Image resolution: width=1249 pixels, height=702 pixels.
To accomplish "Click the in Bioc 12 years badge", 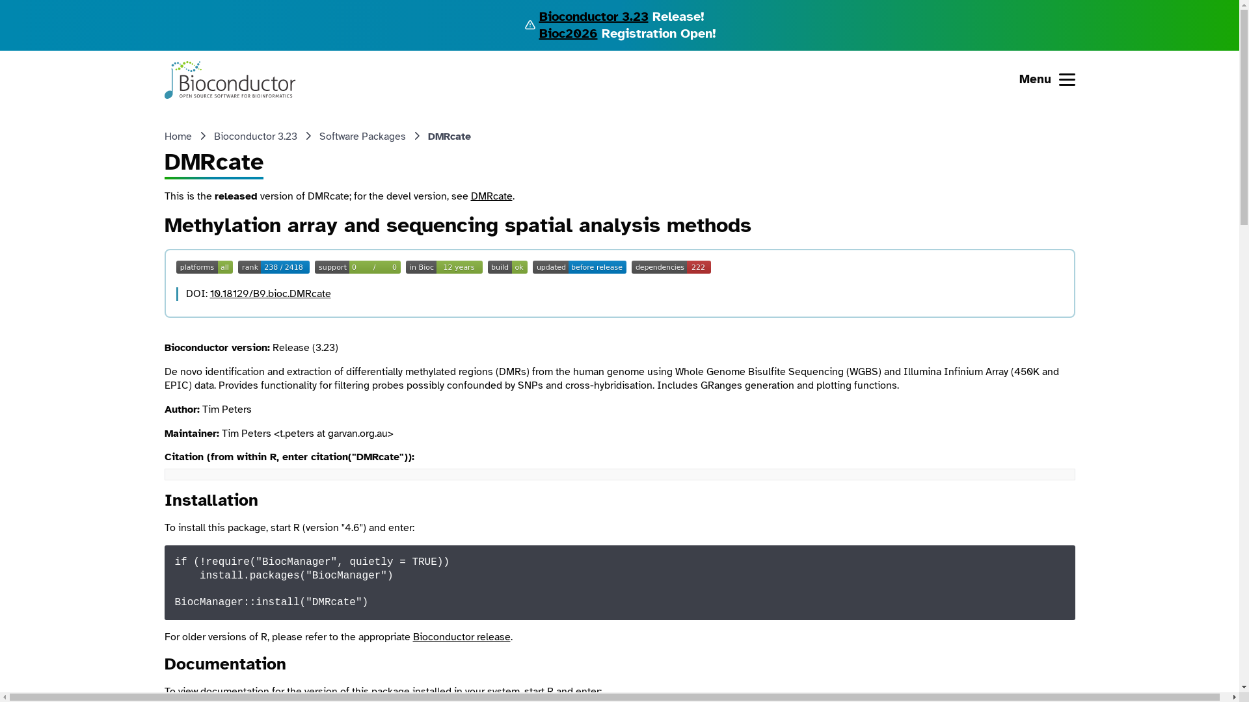I will click(444, 267).
